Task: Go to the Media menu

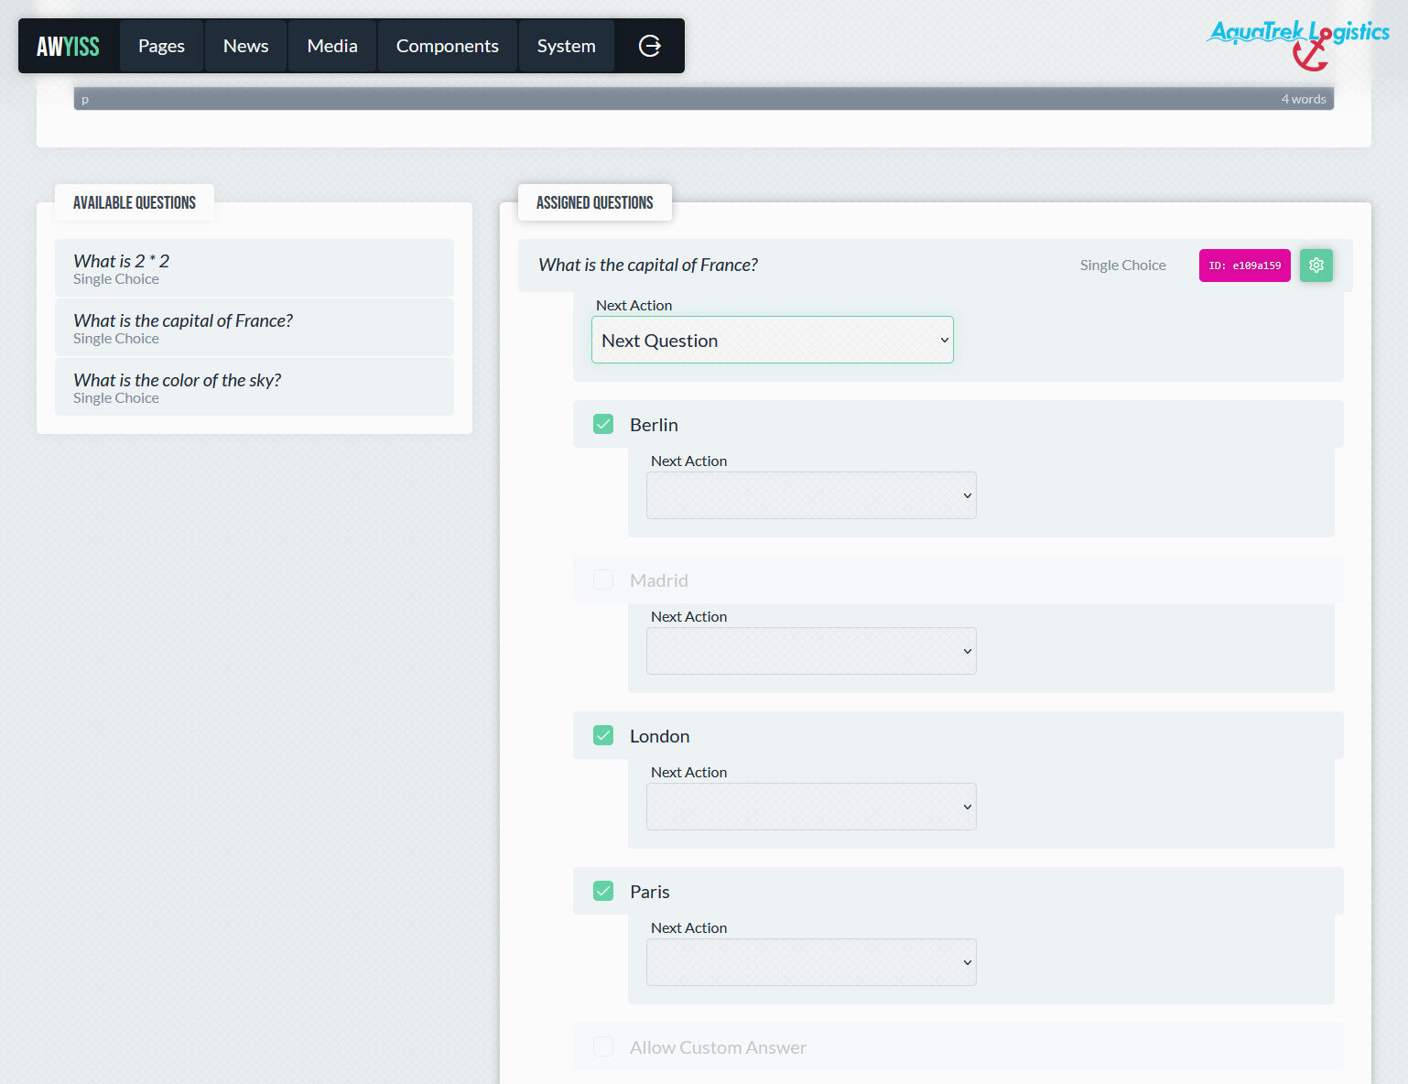Action: coord(332,46)
